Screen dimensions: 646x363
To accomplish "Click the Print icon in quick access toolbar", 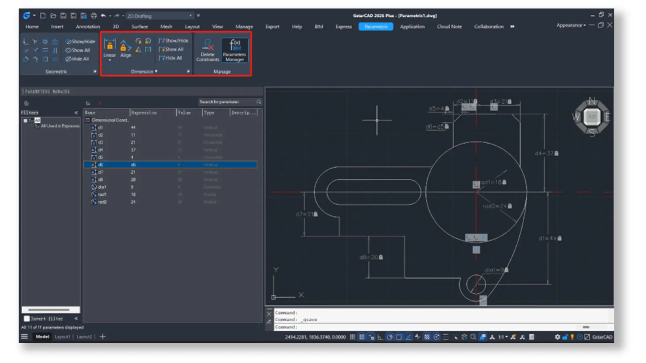I will [x=94, y=15].
